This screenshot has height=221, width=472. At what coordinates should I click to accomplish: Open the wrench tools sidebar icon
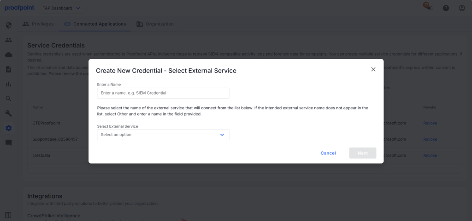8,113
